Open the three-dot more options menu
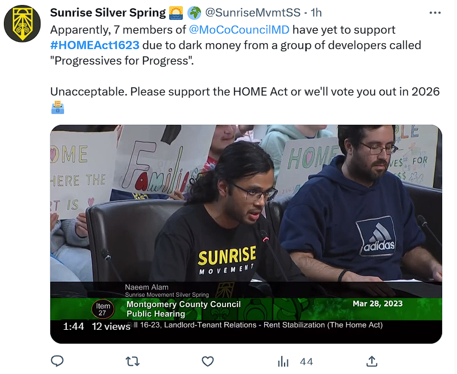 pyautogui.click(x=435, y=13)
